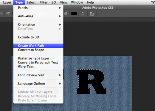Choose Convert to Shape

pyautogui.click(x=38, y=50)
